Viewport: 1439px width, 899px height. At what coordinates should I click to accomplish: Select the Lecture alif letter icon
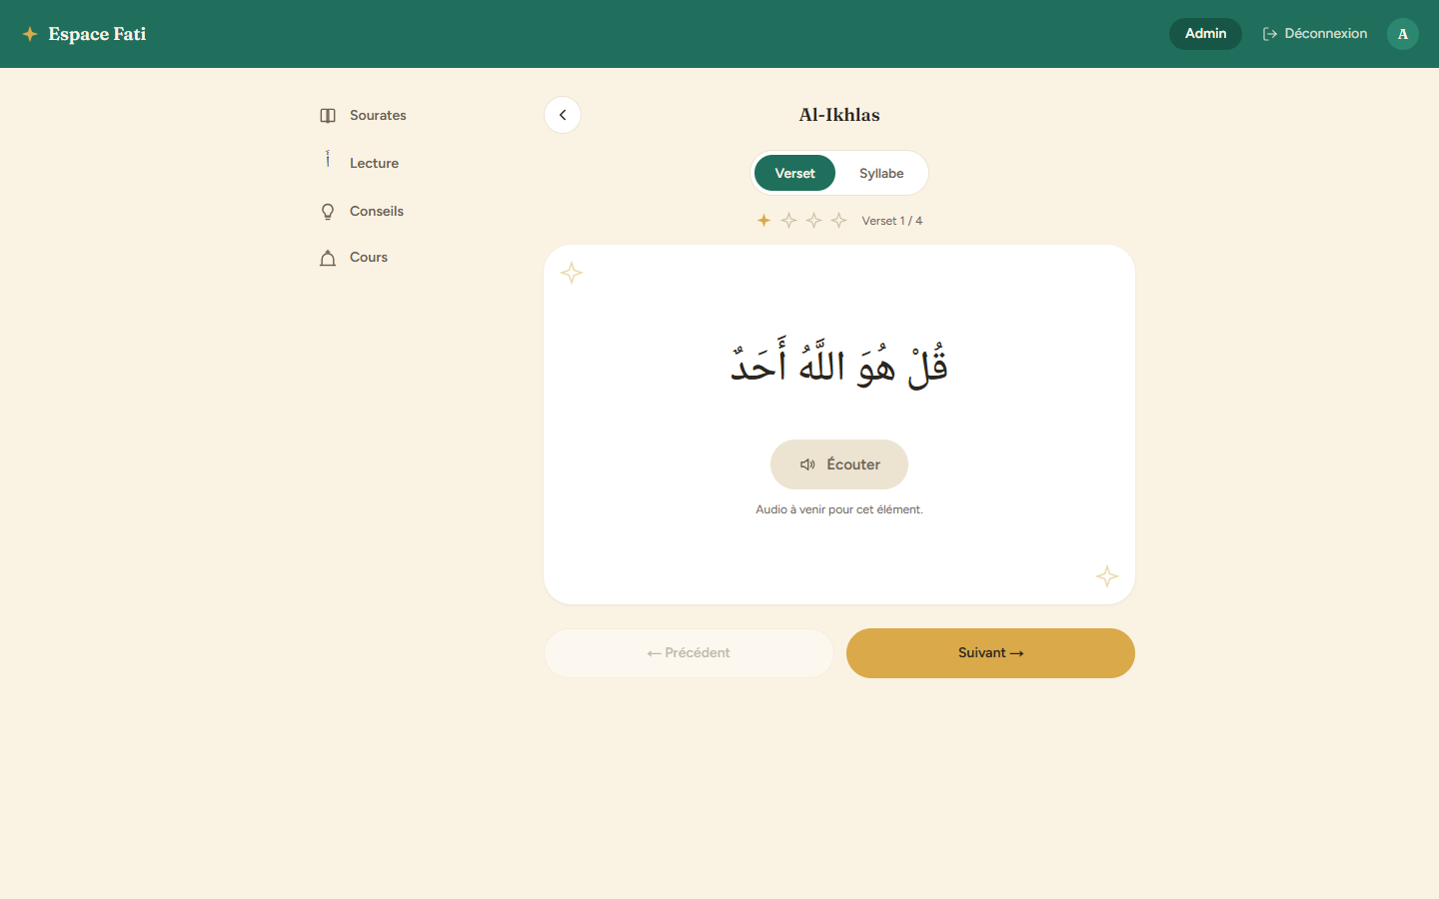click(328, 160)
